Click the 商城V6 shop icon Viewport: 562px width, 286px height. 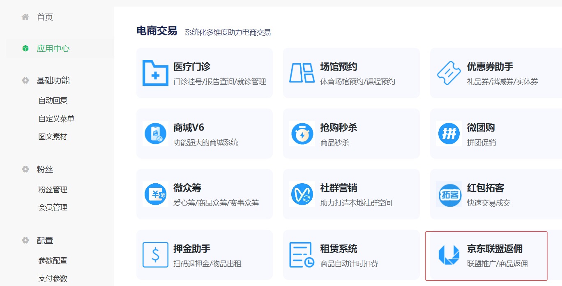point(155,134)
